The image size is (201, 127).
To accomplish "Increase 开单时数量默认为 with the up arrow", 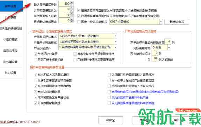I will pos(72,8).
